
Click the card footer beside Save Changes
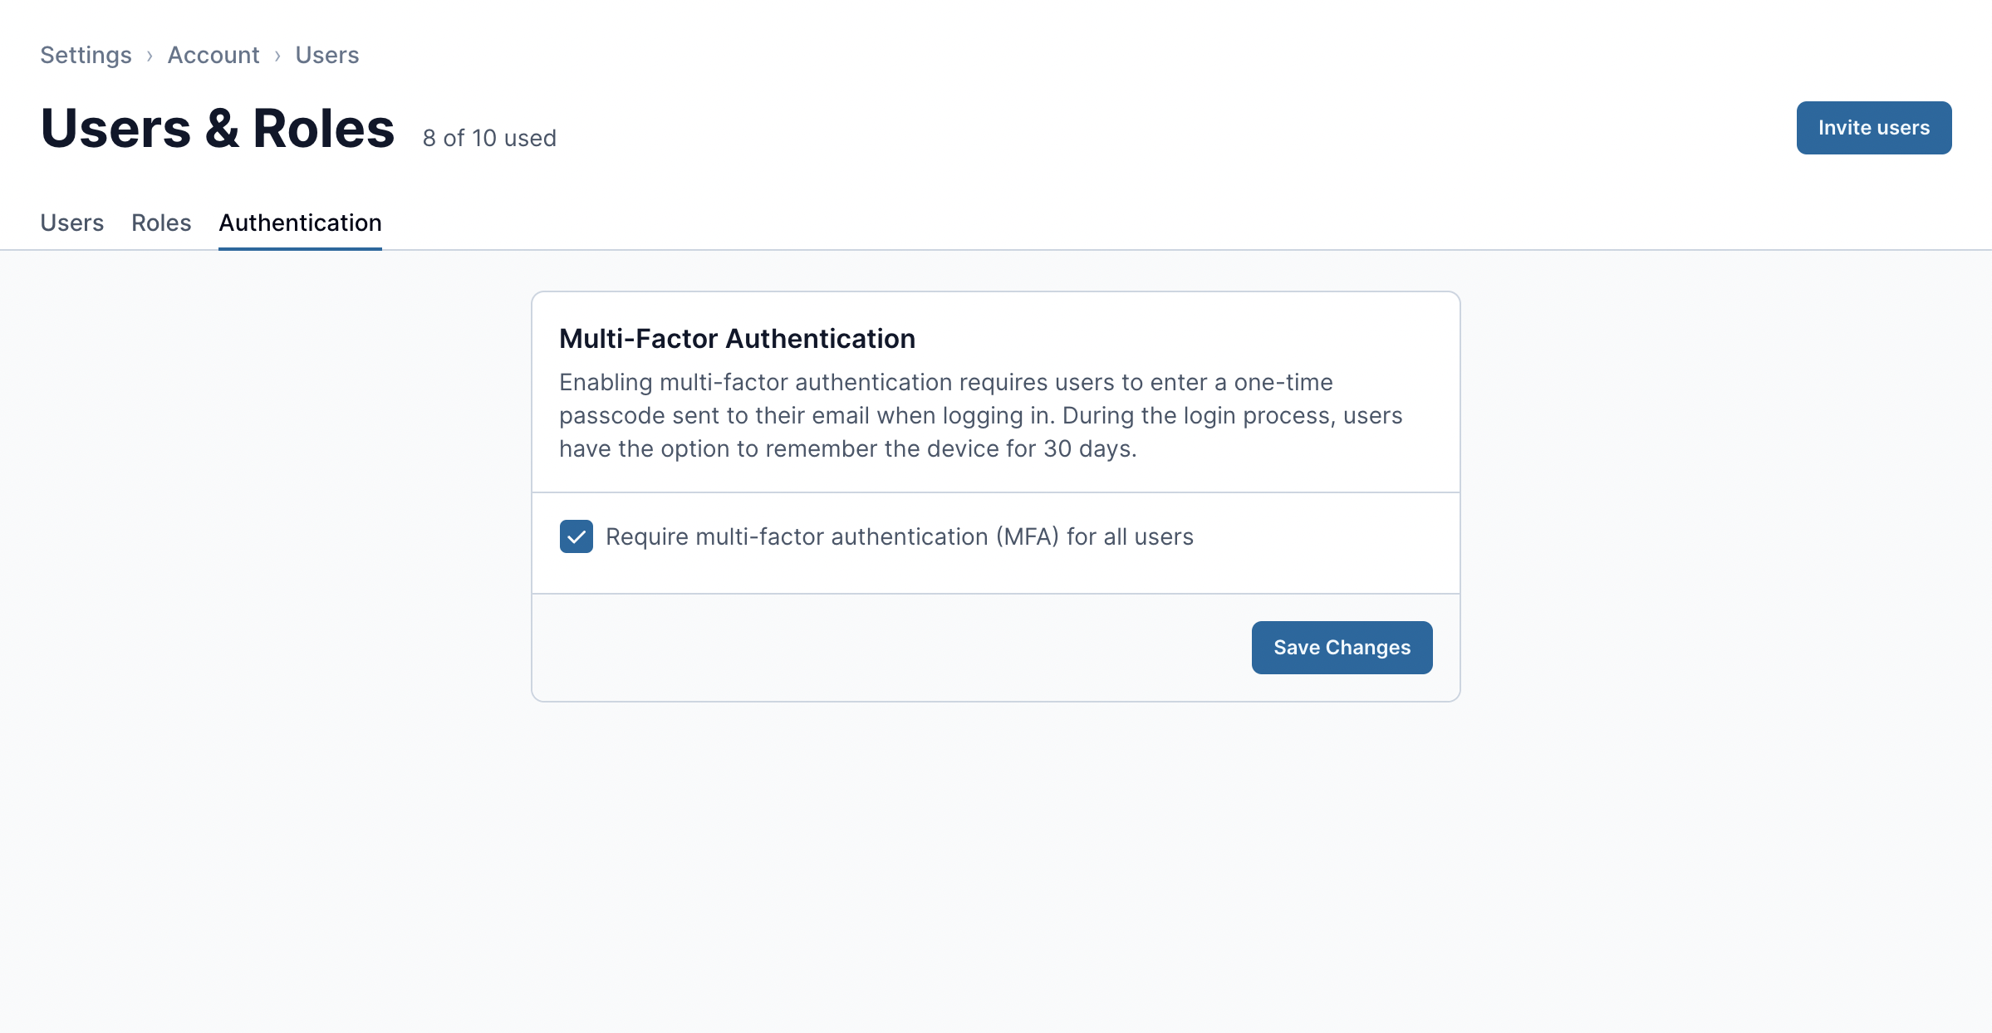pos(889,648)
